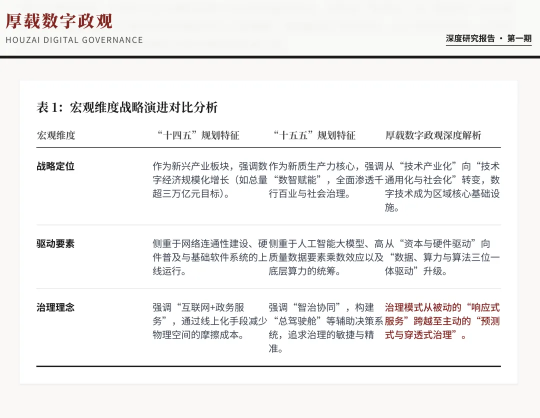Click the cell starting 侧重于人工智能大模型

(326, 257)
